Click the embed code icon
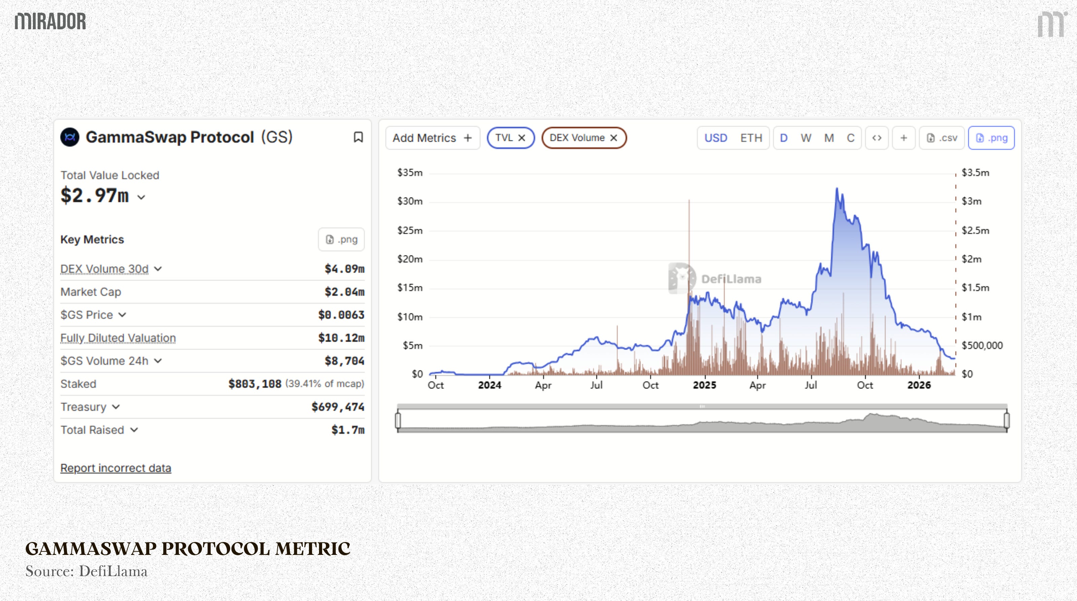This screenshot has width=1077, height=601. (x=877, y=138)
